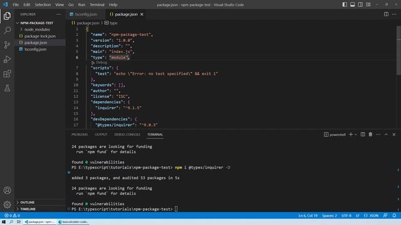Open the launch profile dropdown arrow
Image resolution: width=401 pixels, height=225 pixels.
356,135
